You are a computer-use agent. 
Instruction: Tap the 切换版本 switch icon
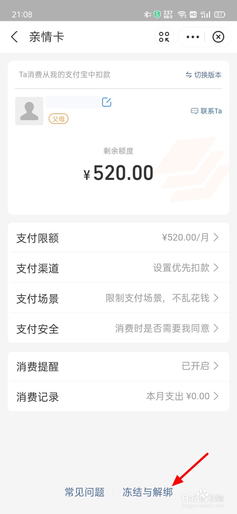[x=189, y=75]
